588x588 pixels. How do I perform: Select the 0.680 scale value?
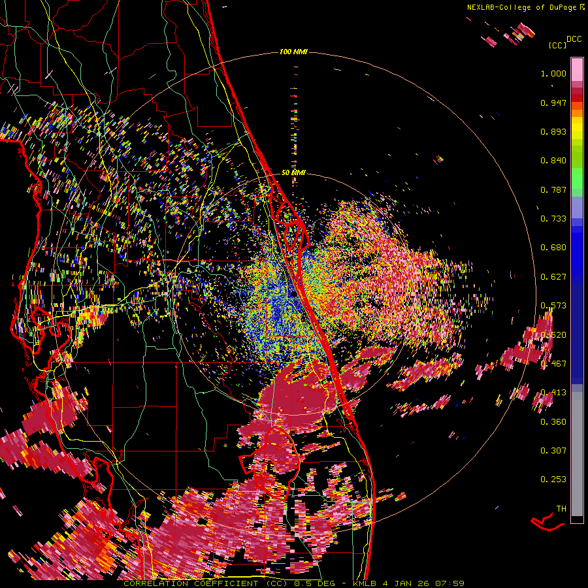(553, 248)
